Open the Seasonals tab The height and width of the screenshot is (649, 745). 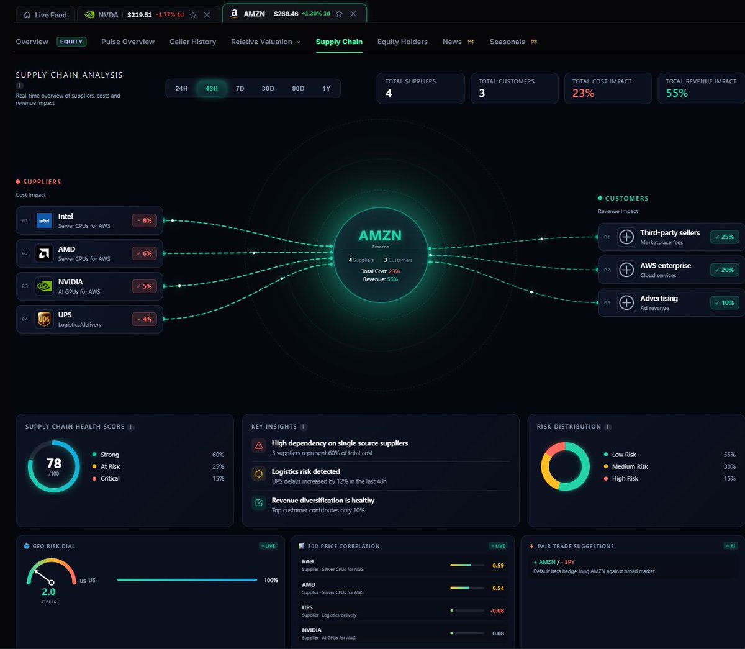point(513,42)
